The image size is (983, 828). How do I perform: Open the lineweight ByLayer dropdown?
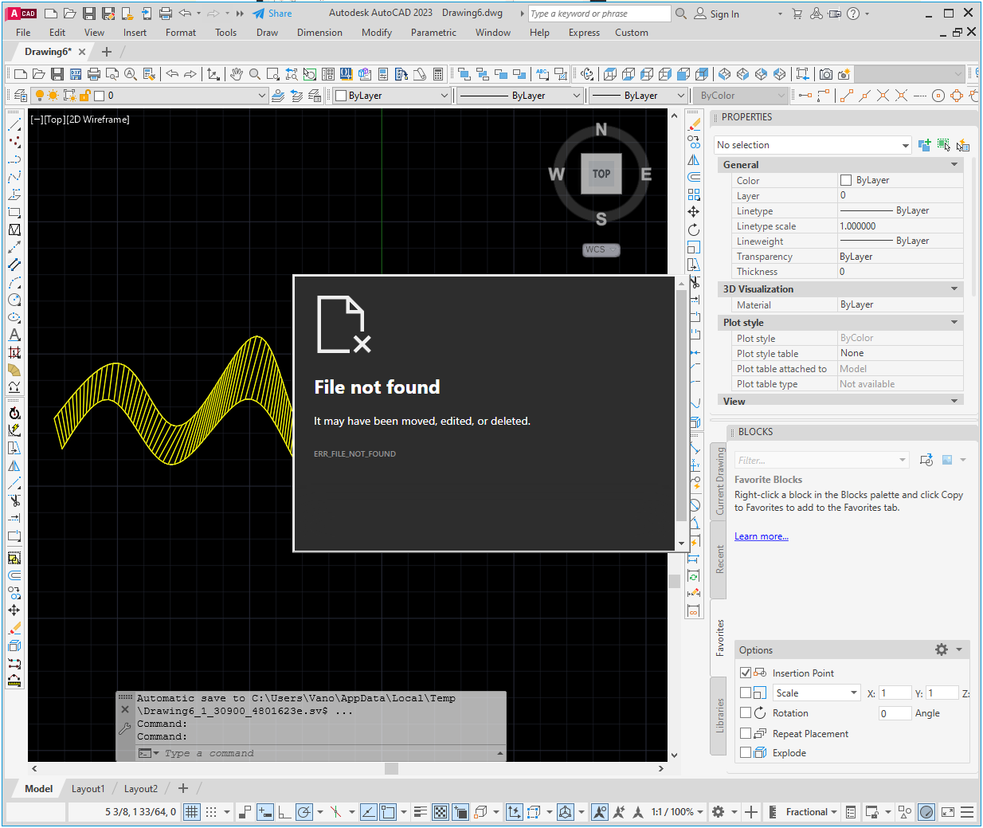tap(681, 95)
